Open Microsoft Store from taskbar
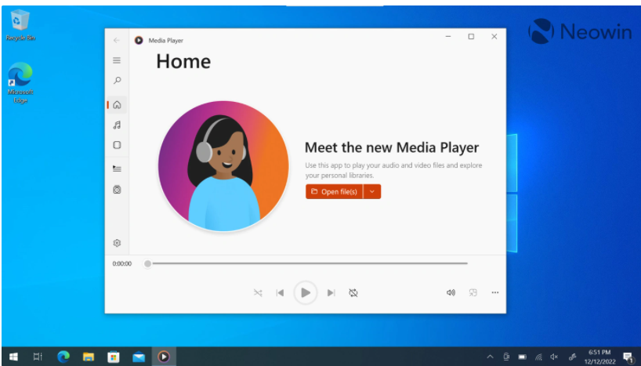 114,357
